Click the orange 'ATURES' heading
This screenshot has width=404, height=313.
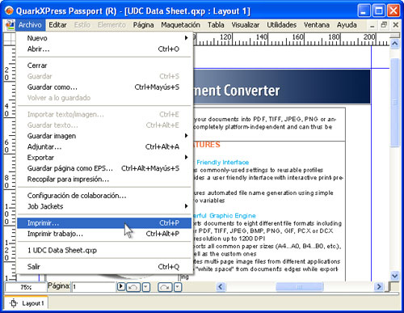207,145
